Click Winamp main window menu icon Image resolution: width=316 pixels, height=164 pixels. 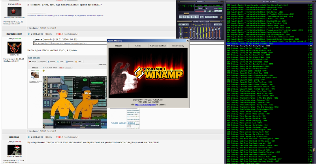178,2
